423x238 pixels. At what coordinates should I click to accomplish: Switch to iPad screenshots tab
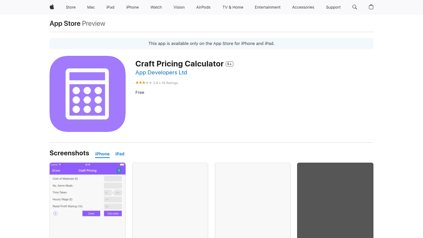pos(120,154)
